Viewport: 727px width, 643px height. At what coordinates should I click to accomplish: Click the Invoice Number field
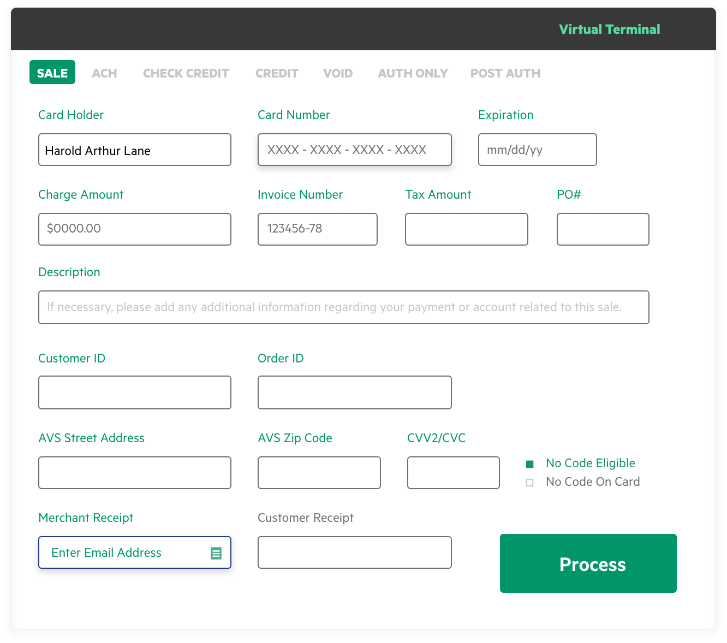pyautogui.click(x=317, y=229)
